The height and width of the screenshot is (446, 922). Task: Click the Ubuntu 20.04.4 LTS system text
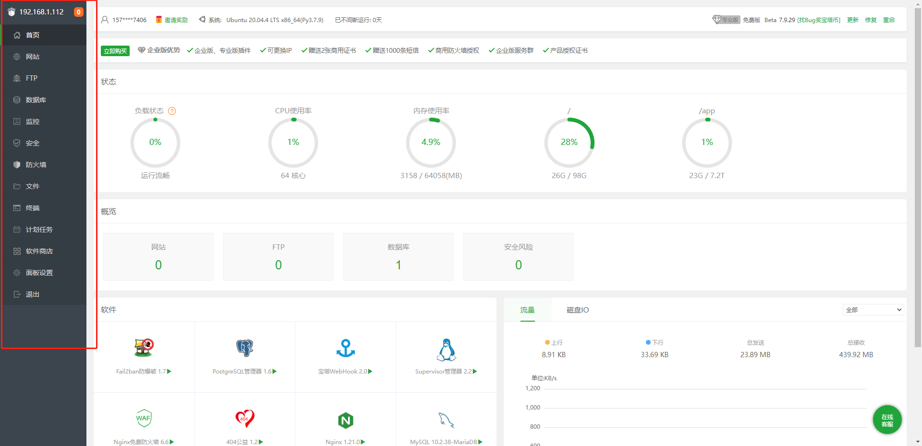point(275,20)
